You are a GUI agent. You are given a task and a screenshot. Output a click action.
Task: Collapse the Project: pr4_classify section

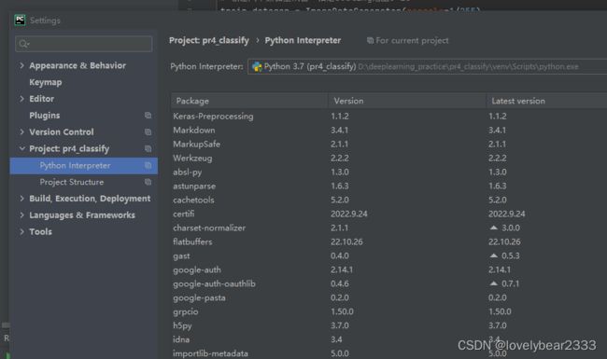[21, 148]
